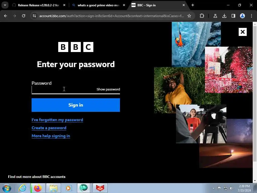Open Chrome three-dot menu
Viewport: 257px width, 193px height.
[251, 16]
